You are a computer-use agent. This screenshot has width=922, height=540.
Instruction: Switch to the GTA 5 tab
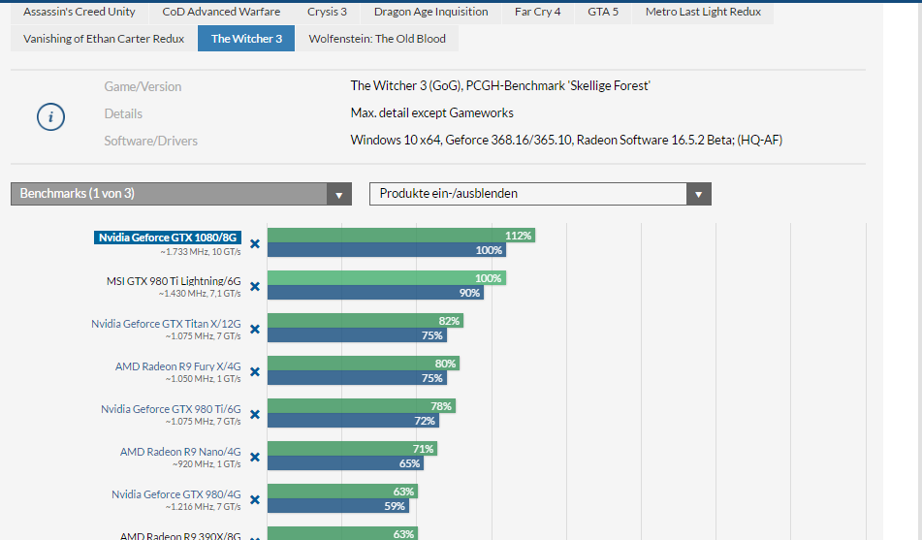click(603, 12)
